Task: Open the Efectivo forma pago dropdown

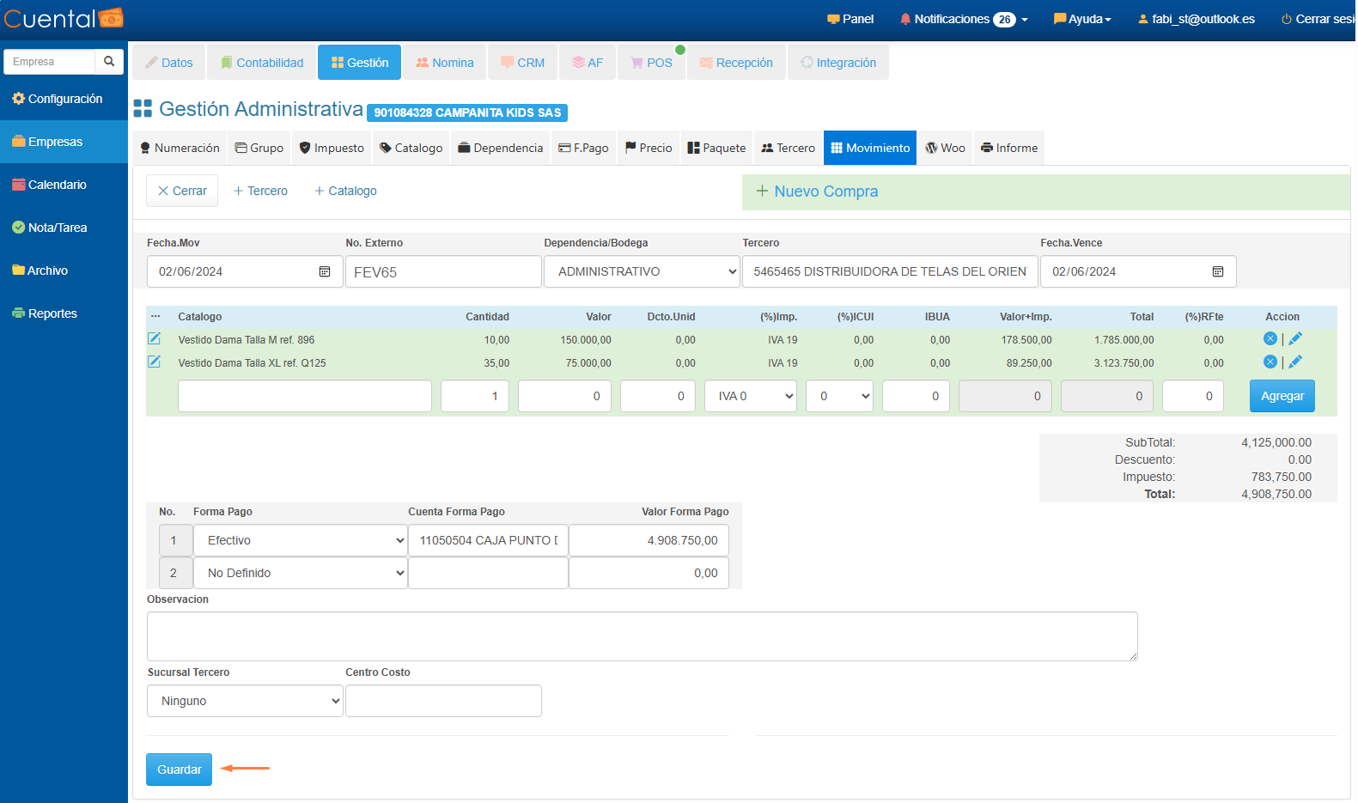Action: [300, 541]
